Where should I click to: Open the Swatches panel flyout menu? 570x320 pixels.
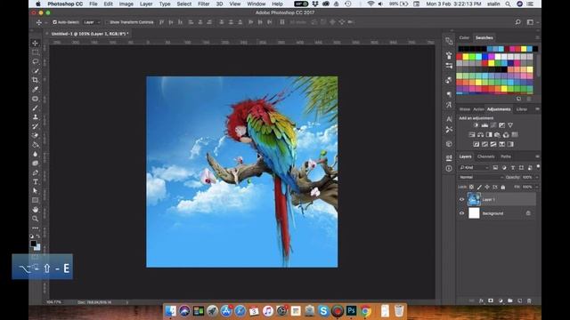(537, 37)
